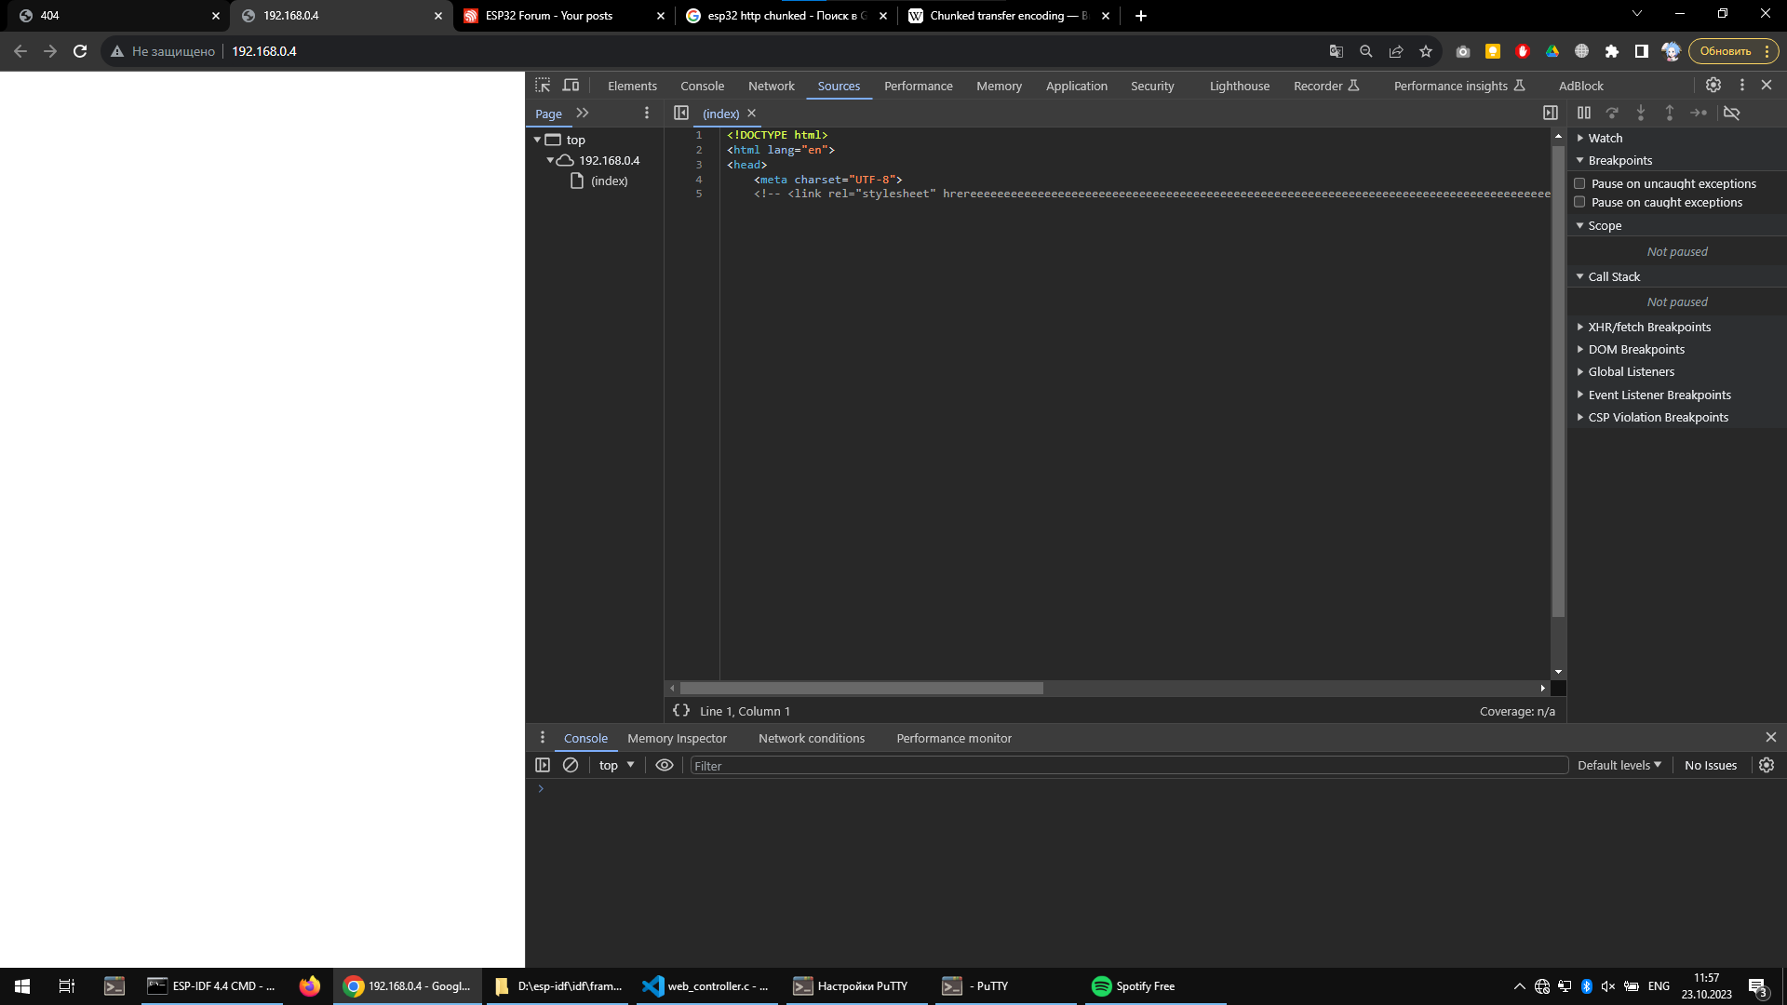Switch to the Console panel tab

click(702, 86)
